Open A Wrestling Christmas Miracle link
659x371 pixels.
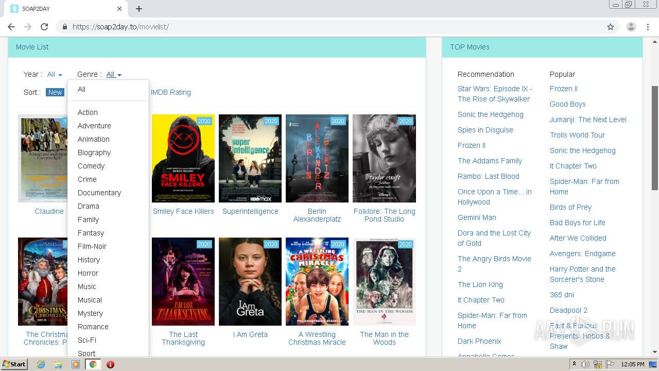[317, 338]
